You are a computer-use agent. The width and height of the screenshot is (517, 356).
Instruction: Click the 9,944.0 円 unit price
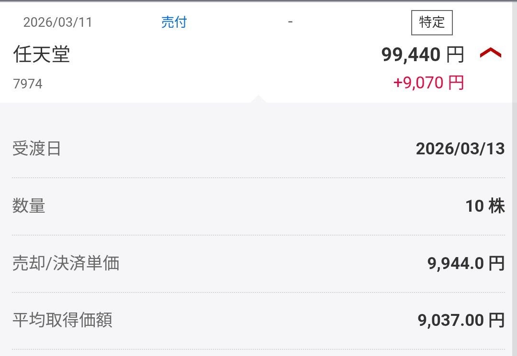[466, 263]
